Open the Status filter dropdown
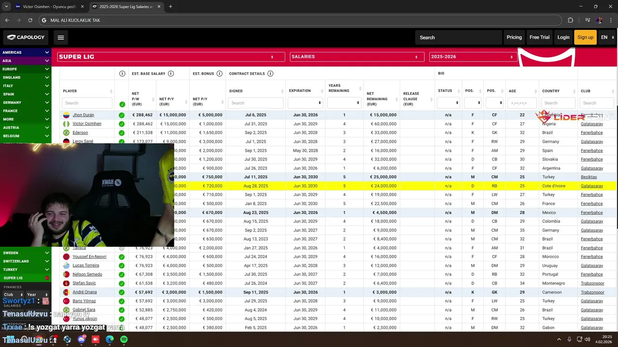This screenshot has height=347, width=618. click(448, 103)
